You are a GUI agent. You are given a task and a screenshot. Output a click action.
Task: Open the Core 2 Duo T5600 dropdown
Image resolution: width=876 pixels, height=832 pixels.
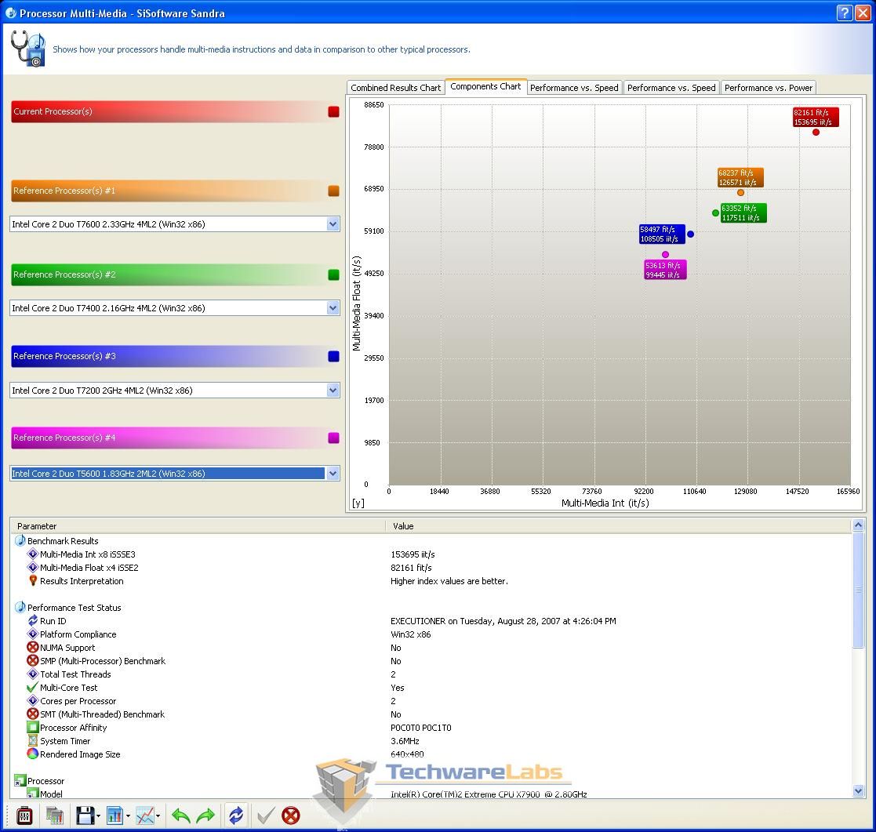click(x=333, y=474)
